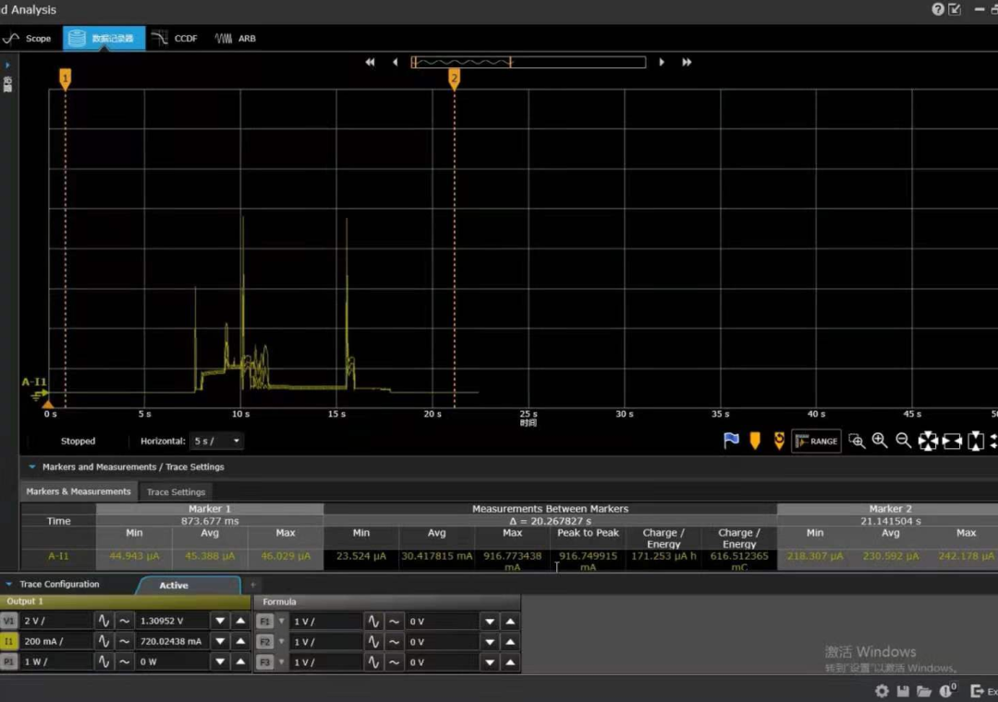Toggle the I1 current trace
998x702 pixels.
click(9, 641)
